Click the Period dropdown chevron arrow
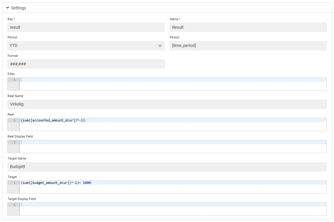The width and height of the screenshot is (334, 222). coord(160,46)
